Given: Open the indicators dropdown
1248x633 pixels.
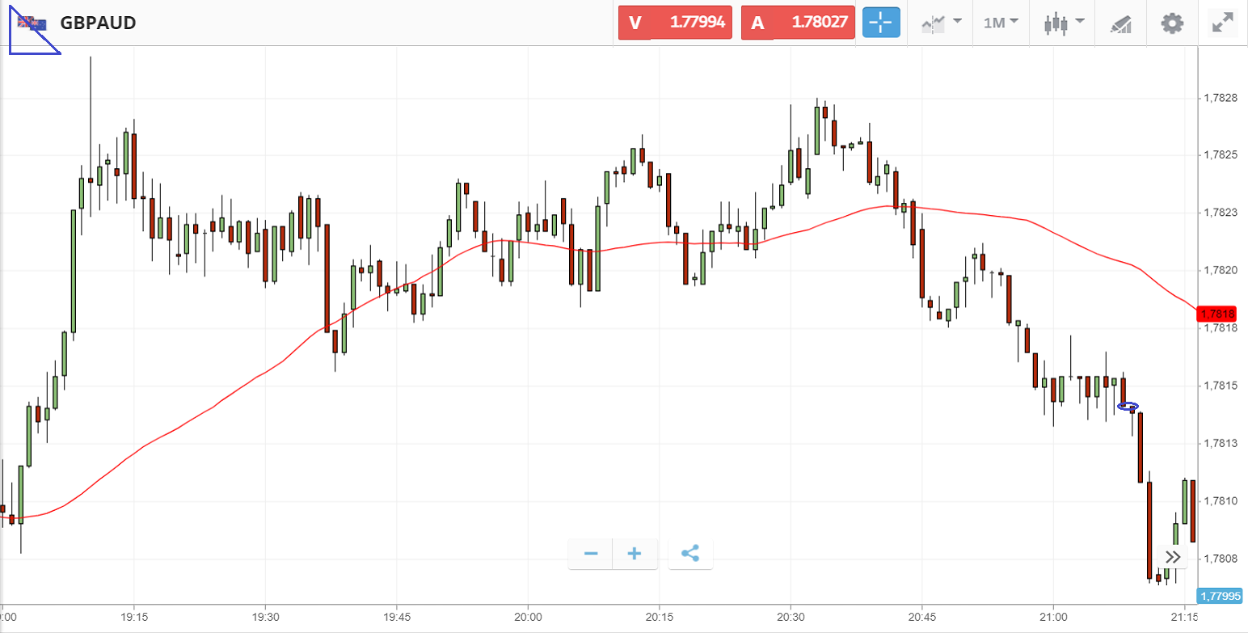Looking at the screenshot, I should point(941,23).
